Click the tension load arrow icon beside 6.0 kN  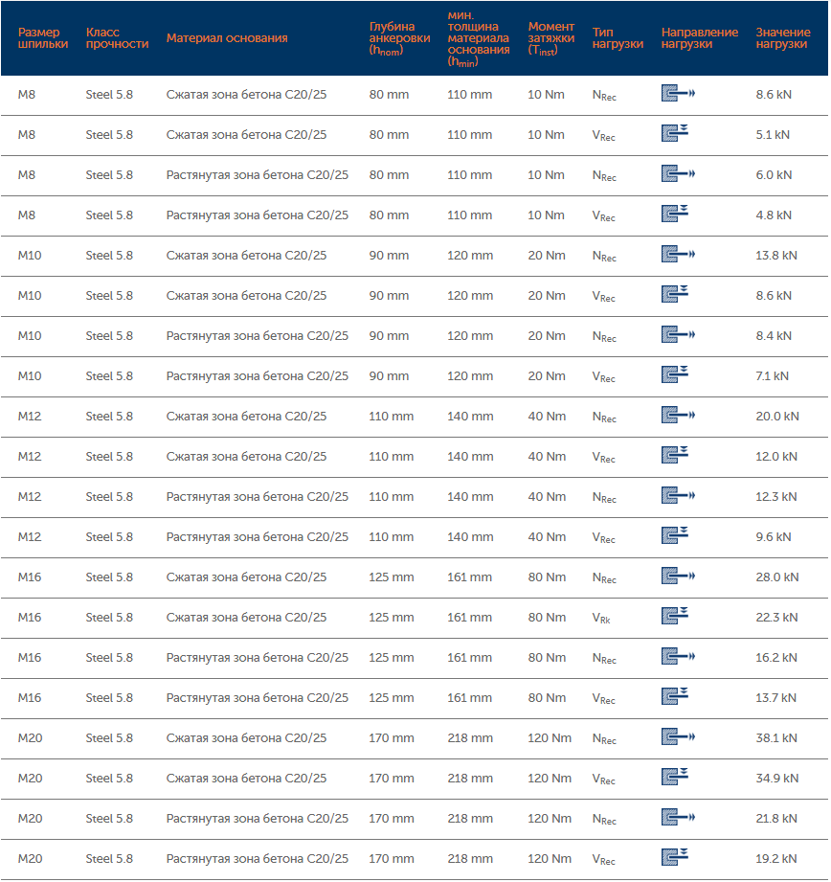(678, 174)
